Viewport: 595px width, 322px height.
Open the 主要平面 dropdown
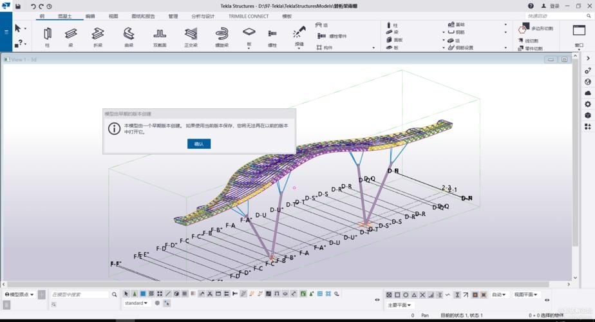[399, 305]
